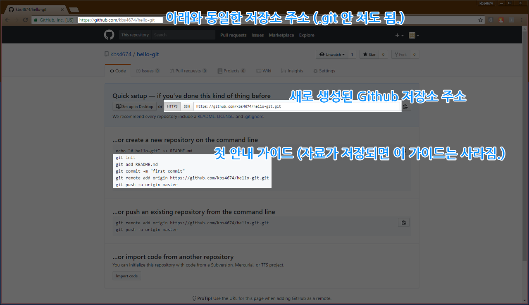Open the LICENSE link
The image size is (529, 305).
coord(225,116)
